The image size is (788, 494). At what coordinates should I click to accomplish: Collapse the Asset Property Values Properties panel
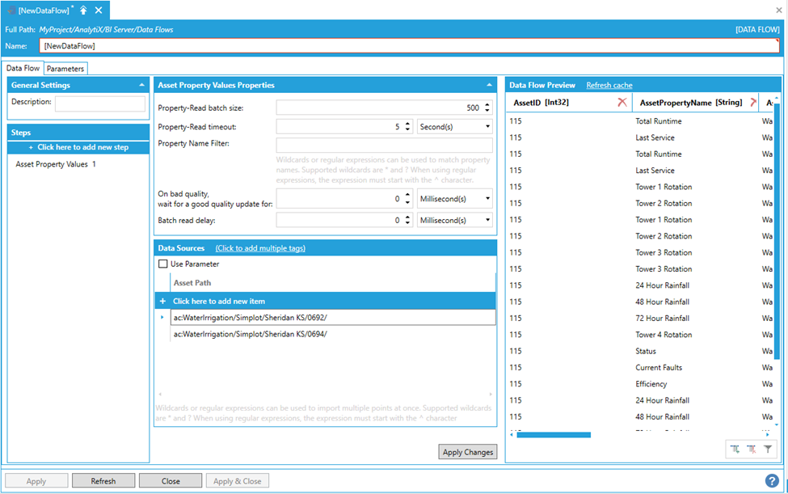[x=489, y=85]
